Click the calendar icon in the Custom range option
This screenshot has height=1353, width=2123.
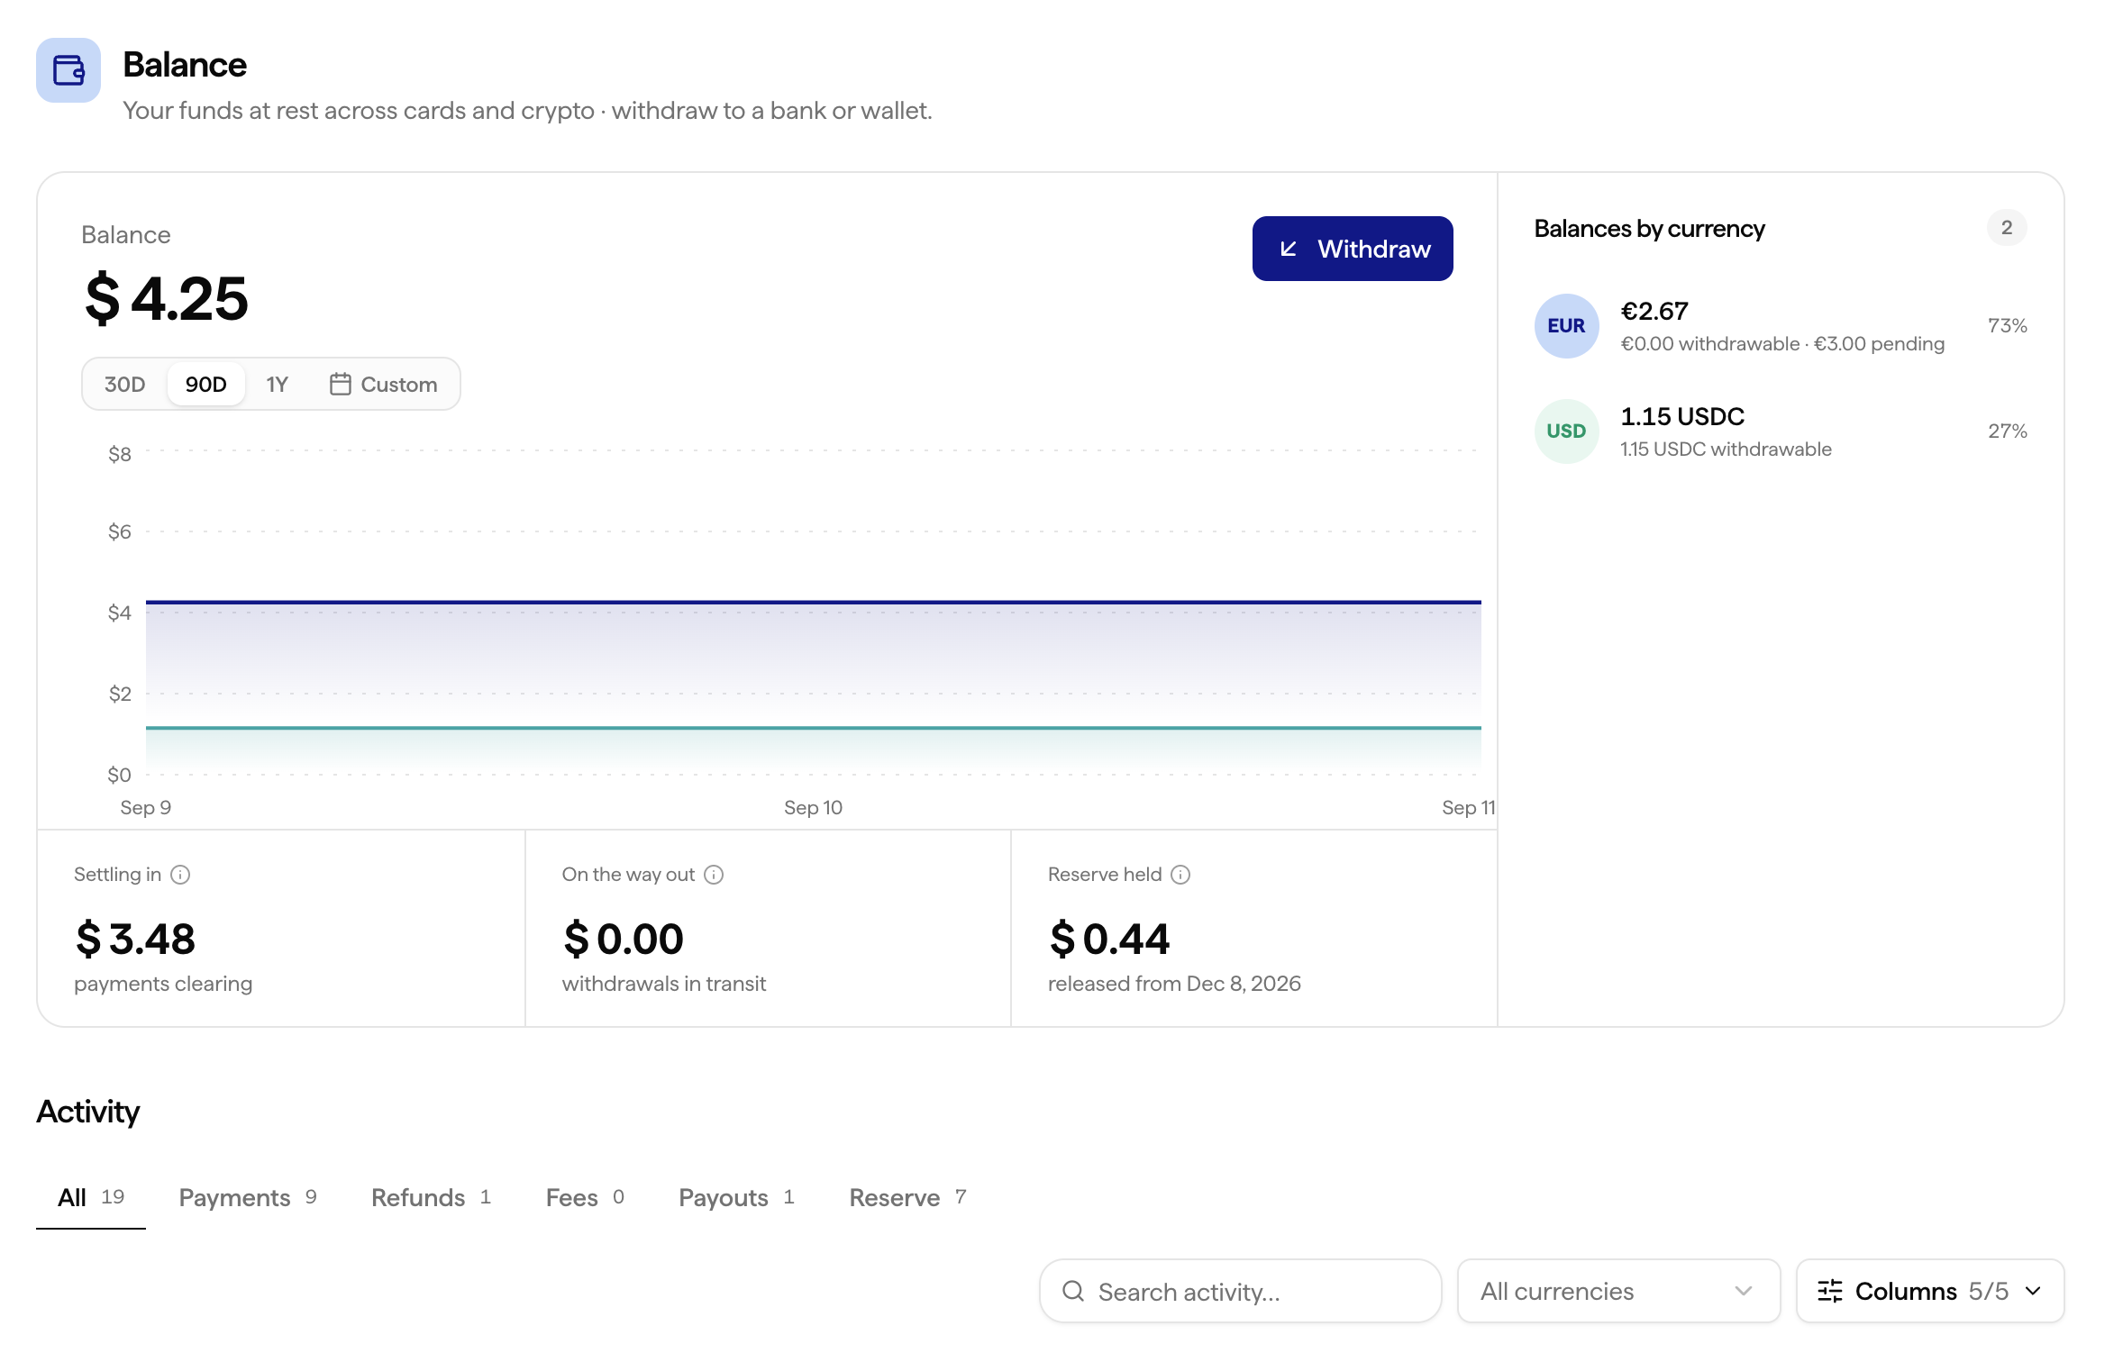[340, 385]
